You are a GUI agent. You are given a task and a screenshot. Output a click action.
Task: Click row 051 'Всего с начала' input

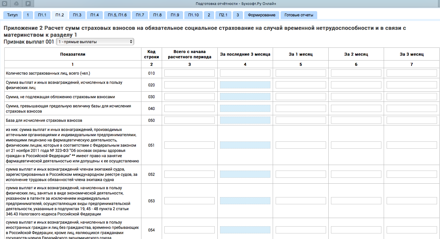190,145
